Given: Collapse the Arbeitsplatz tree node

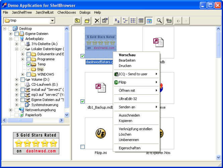Looking at the screenshot, I should coord(10,39).
